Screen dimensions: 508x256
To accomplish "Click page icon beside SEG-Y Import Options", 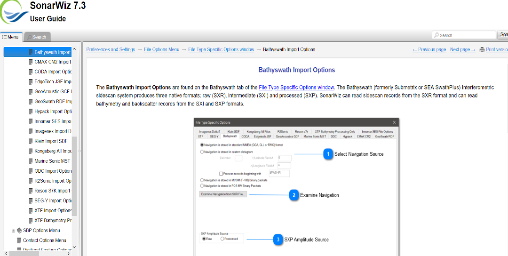I will [31, 200].
